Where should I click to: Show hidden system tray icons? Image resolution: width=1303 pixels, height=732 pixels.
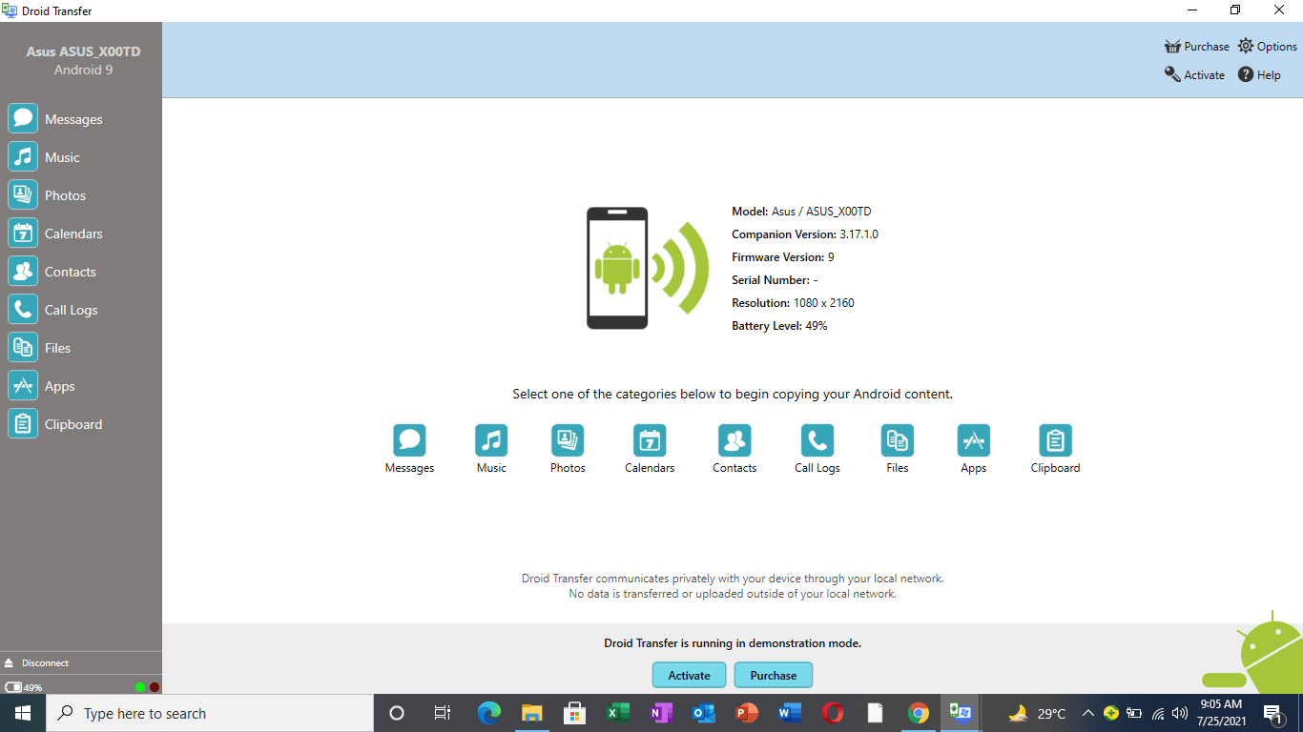click(x=1087, y=713)
